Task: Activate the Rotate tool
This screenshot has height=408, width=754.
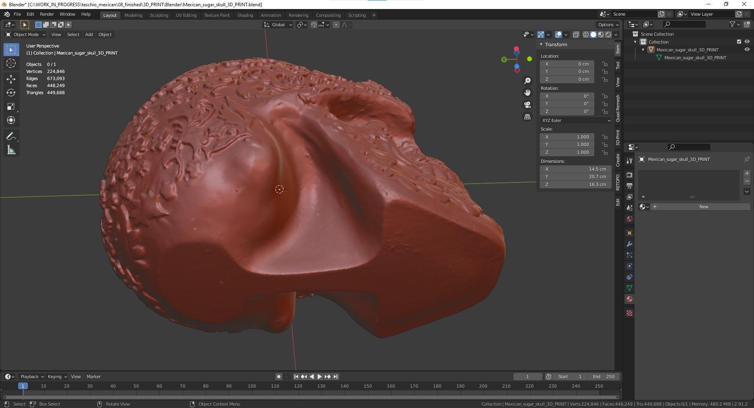Action: [x=11, y=93]
